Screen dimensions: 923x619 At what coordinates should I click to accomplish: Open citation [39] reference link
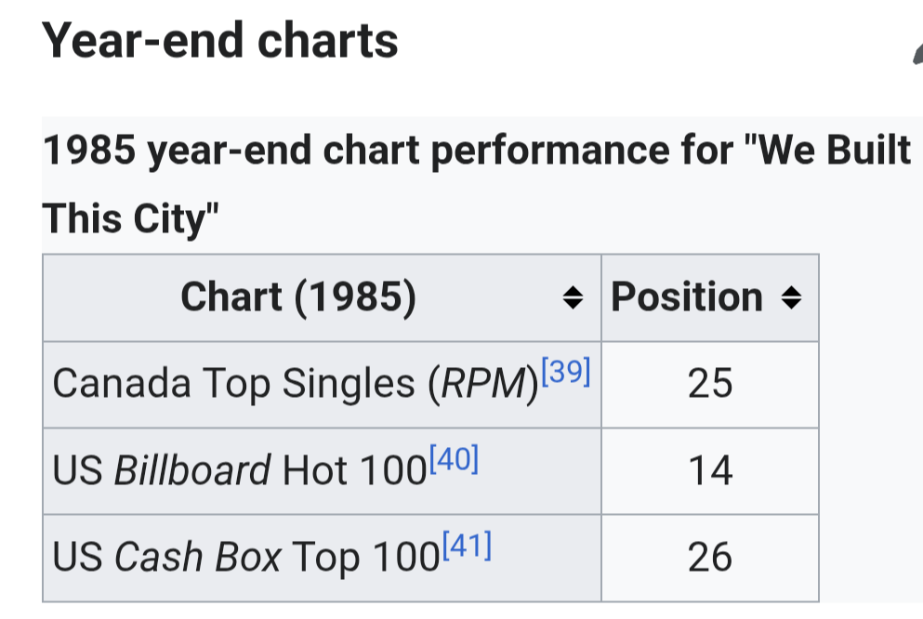(566, 371)
